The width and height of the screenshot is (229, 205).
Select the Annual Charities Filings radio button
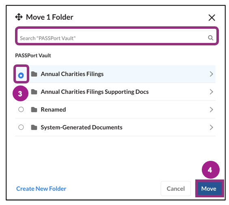click(21, 75)
